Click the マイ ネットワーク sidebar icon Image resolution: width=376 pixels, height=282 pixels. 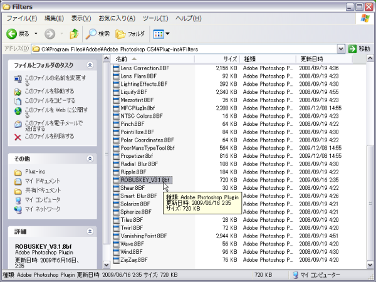click(18, 209)
